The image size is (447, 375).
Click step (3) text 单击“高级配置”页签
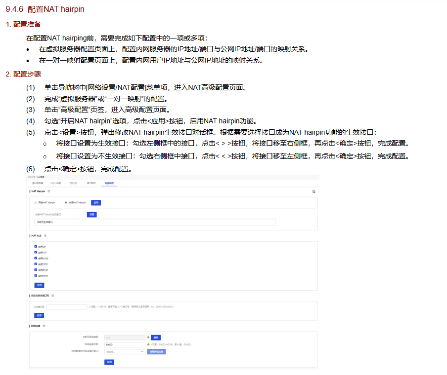pyautogui.click(x=75, y=110)
